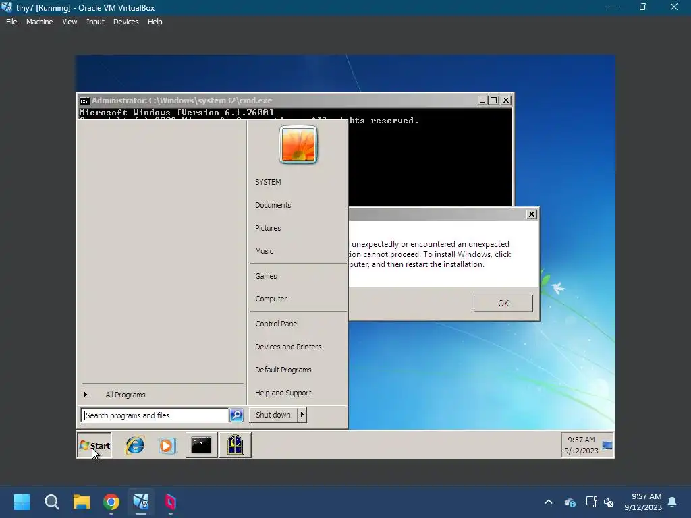Open the VirtualBox File menu
Image resolution: width=691 pixels, height=518 pixels.
(11, 22)
